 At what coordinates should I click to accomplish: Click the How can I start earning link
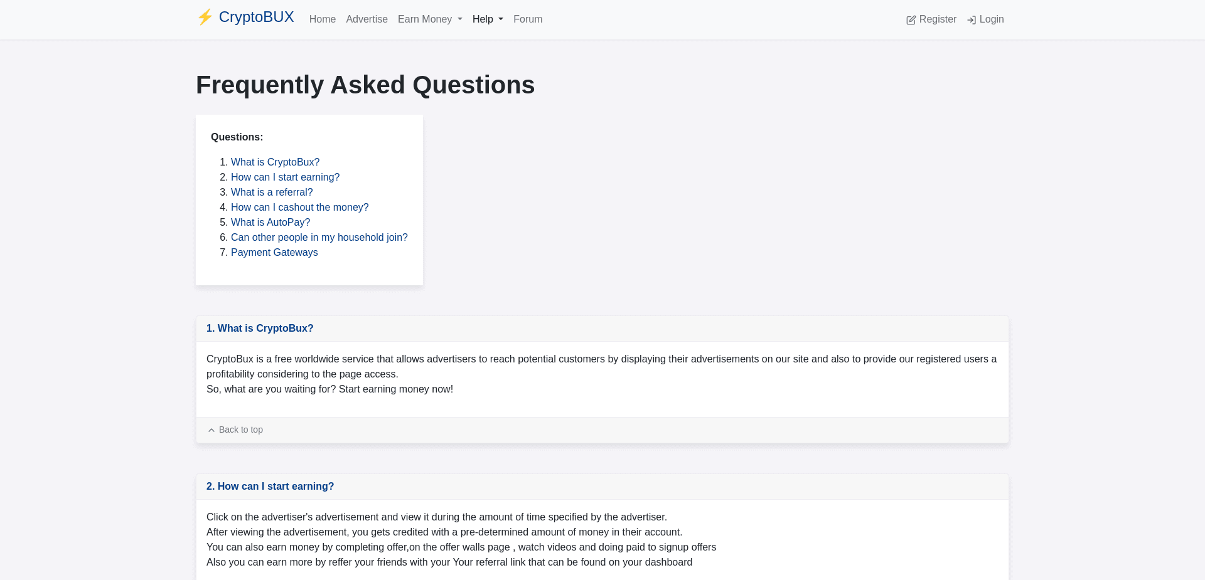pos(285,177)
